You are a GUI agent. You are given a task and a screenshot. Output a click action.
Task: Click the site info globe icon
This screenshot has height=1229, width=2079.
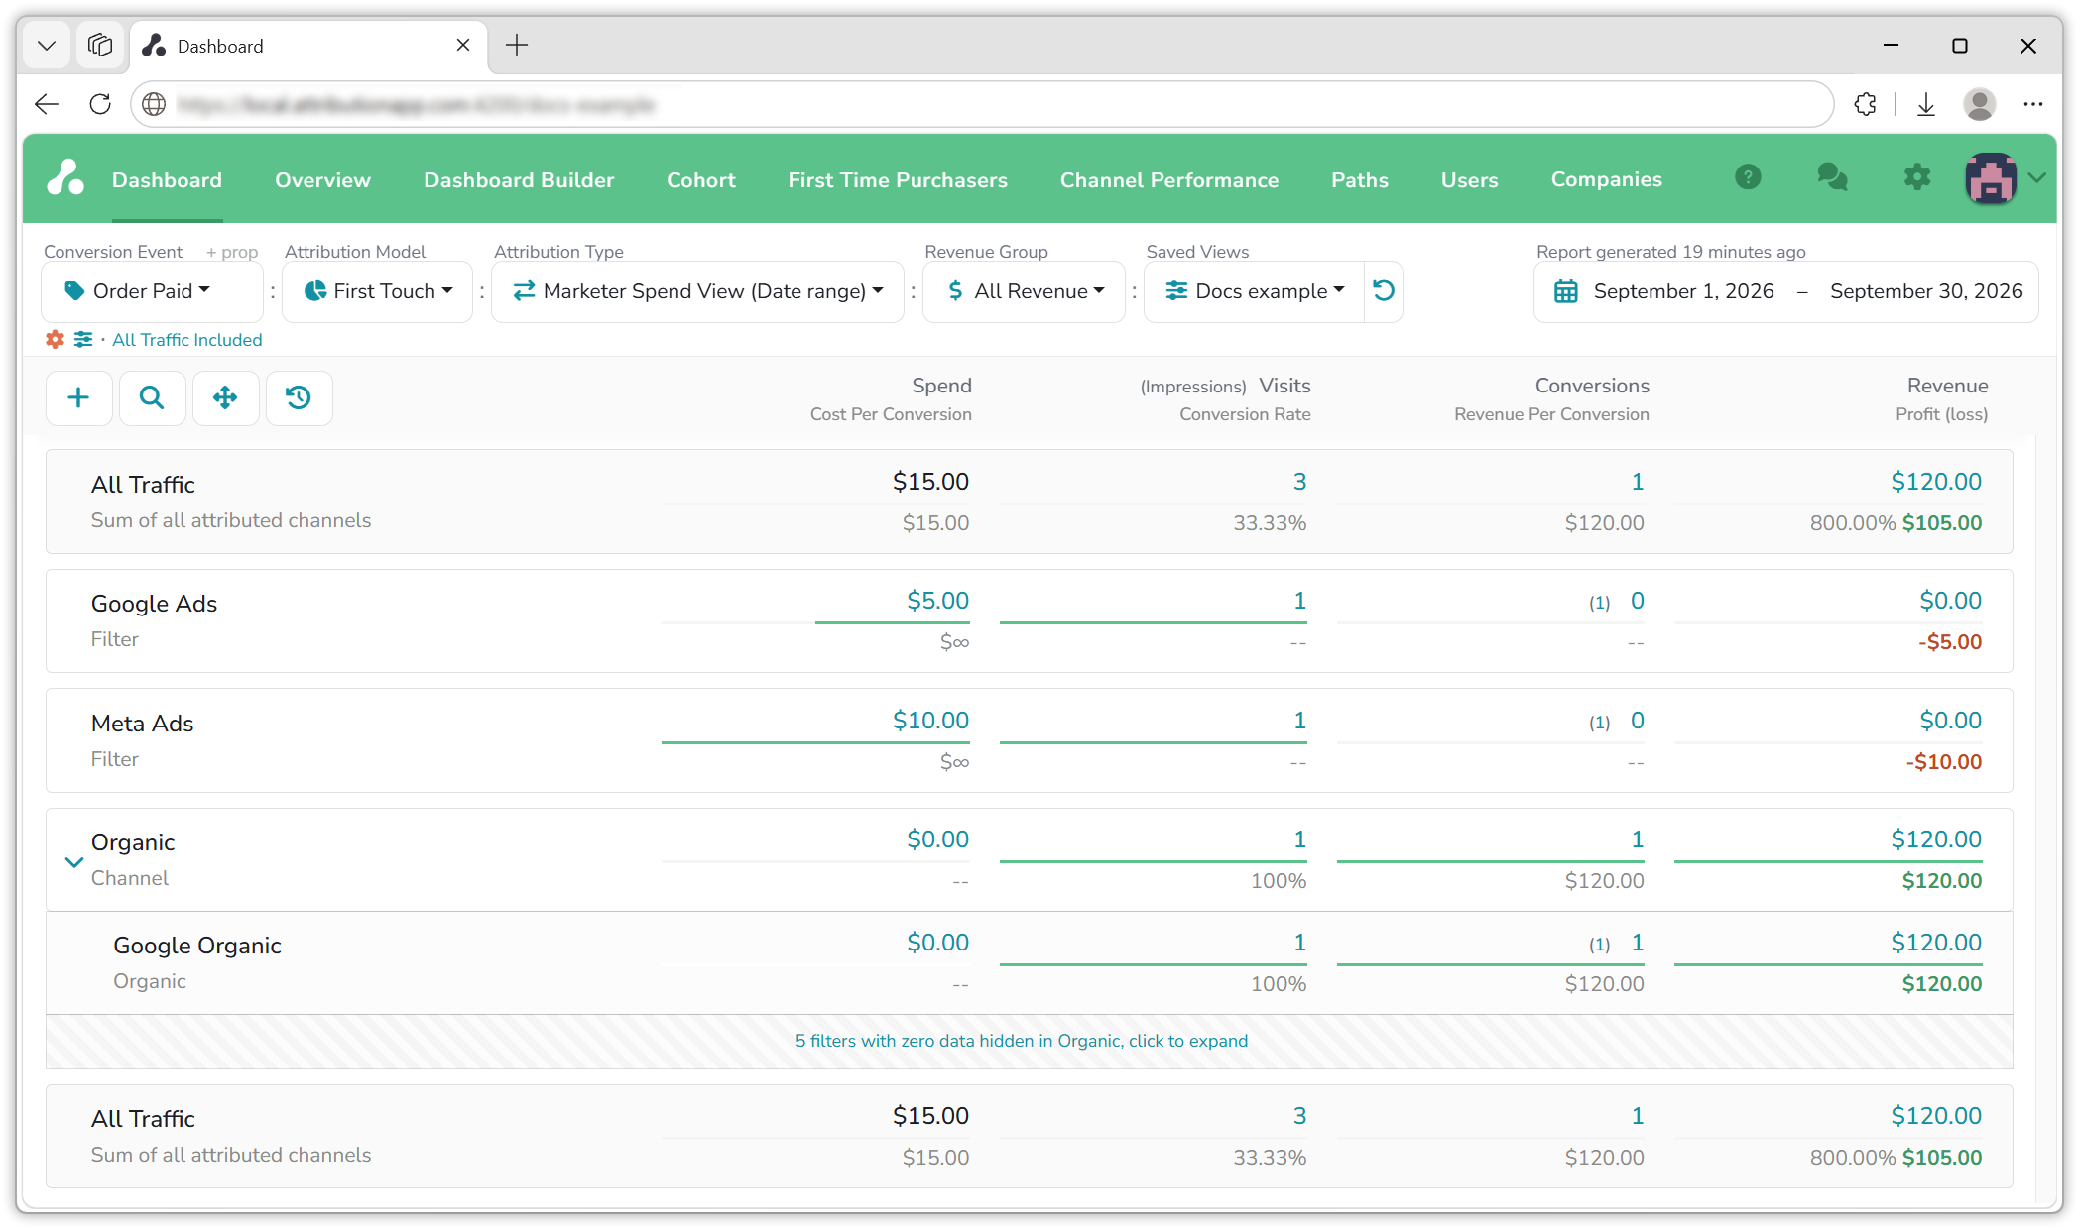coord(154,104)
